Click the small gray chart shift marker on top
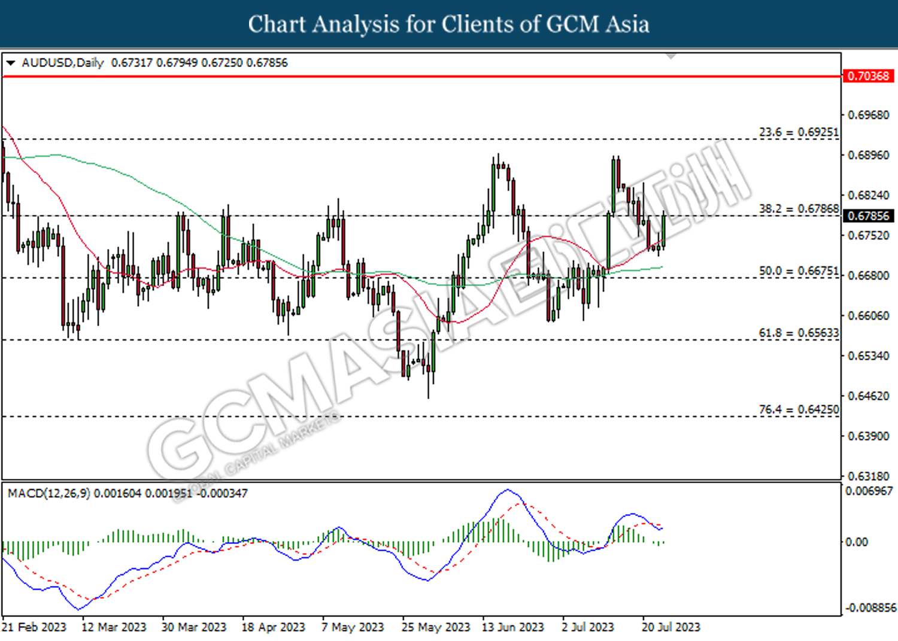Screen dimensions: 898x641 click(x=672, y=56)
